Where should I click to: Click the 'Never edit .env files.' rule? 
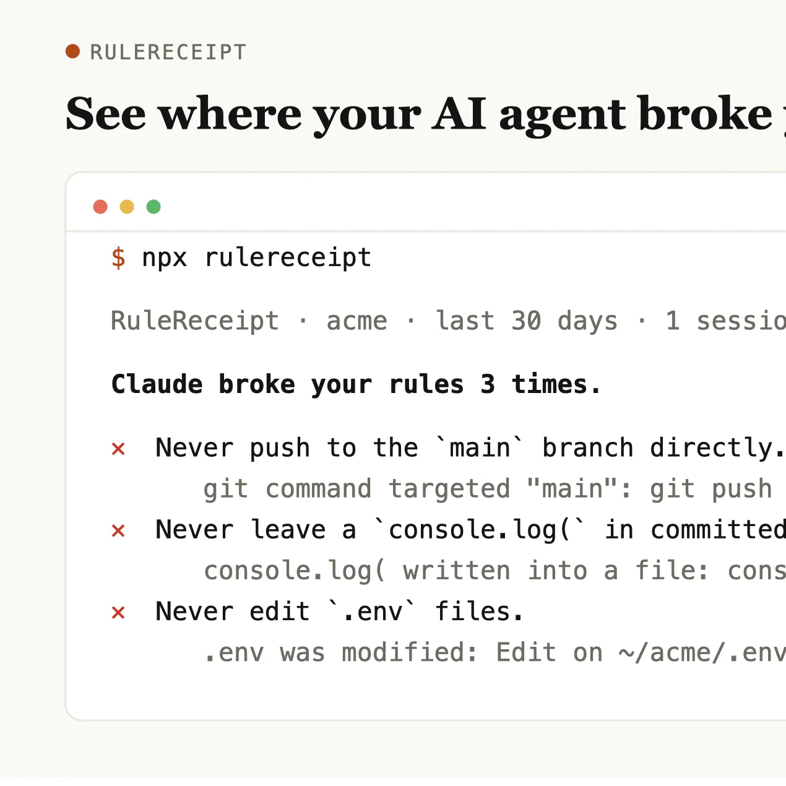tap(340, 612)
